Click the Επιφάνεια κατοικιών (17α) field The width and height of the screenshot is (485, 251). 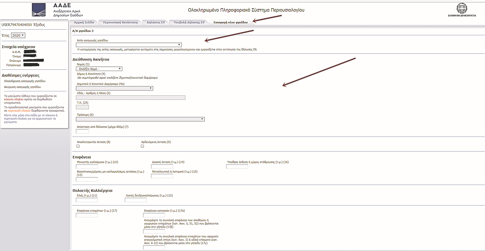(154, 215)
